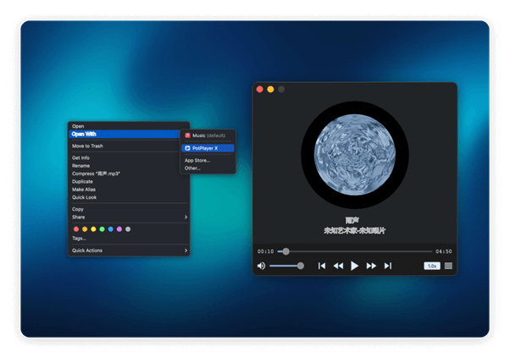Screen dimensions: 510x358
Task: Rewind the current track
Action: (338, 266)
